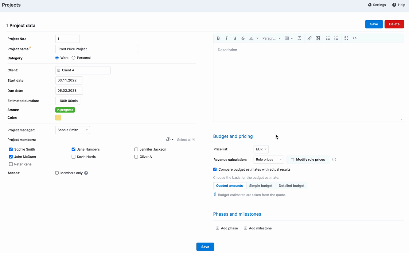Insert a link via the toolbar

pyautogui.click(x=310, y=38)
